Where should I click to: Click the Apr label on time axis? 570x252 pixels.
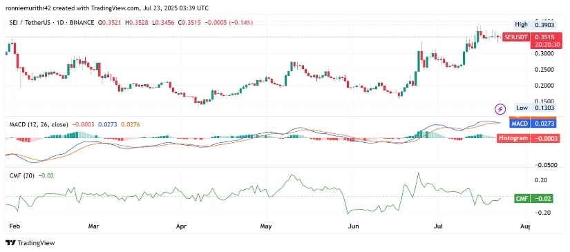[180, 226]
